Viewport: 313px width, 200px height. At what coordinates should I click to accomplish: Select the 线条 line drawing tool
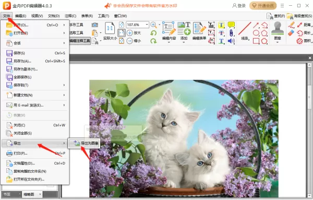coord(245,31)
